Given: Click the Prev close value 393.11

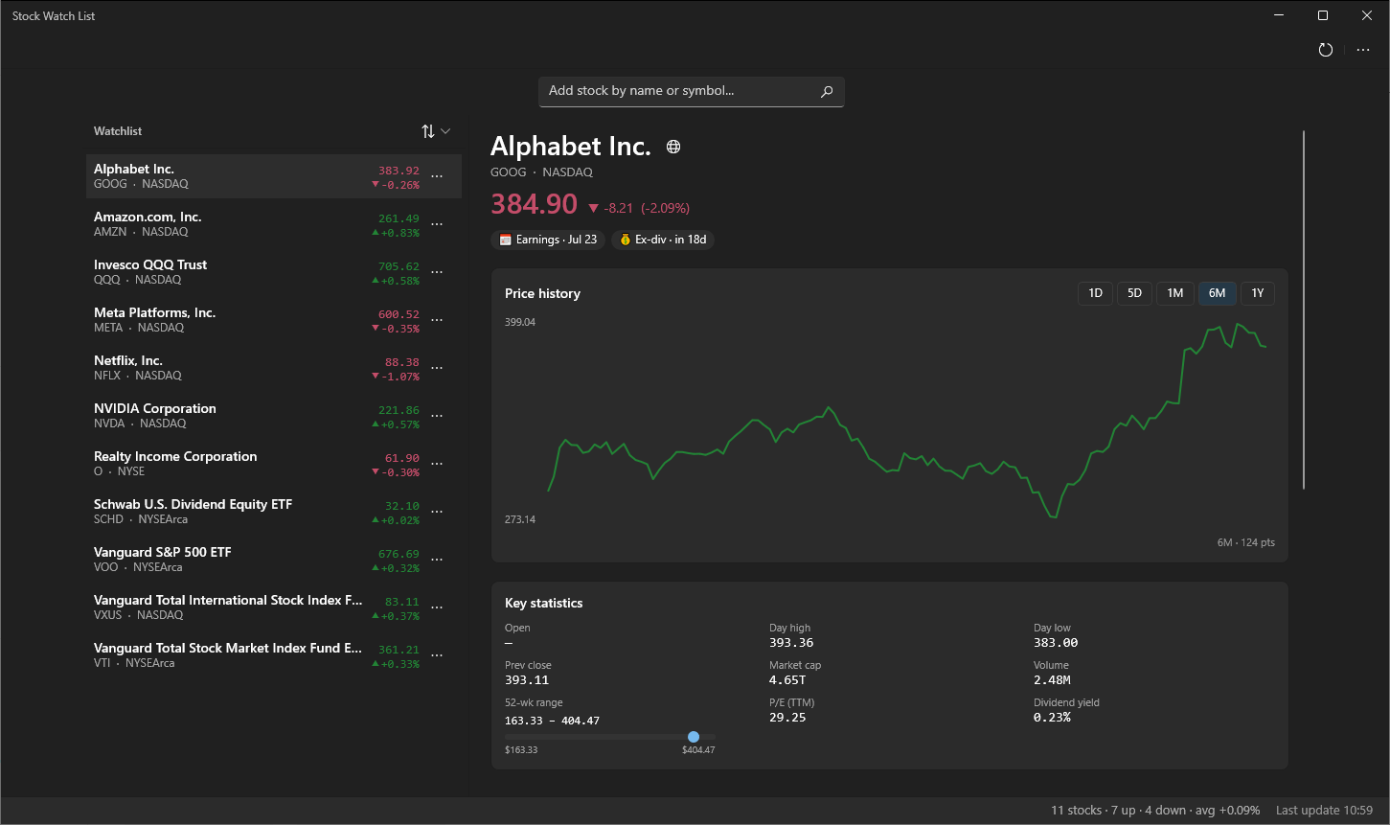Looking at the screenshot, I should click(x=528, y=680).
